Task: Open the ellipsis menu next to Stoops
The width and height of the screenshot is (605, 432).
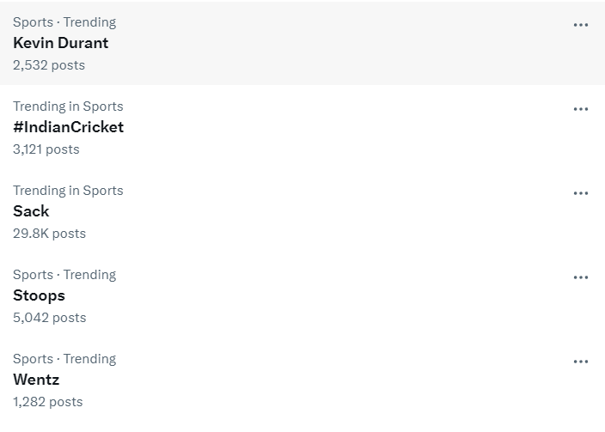Action: tap(581, 277)
